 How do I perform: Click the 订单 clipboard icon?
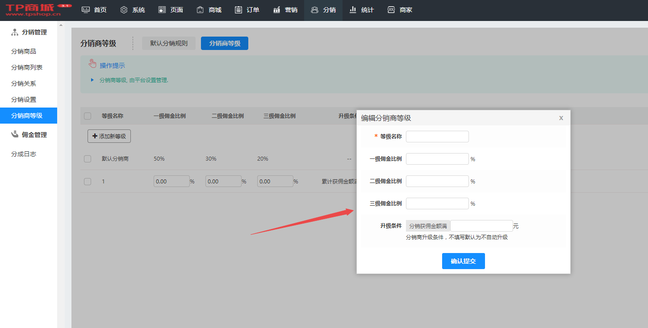click(238, 10)
